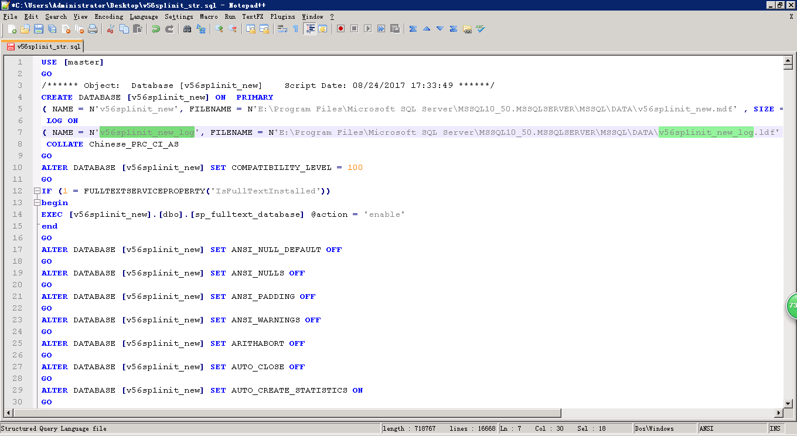Toggle the Show Indent Guide button
797x436 pixels.
tap(310, 29)
